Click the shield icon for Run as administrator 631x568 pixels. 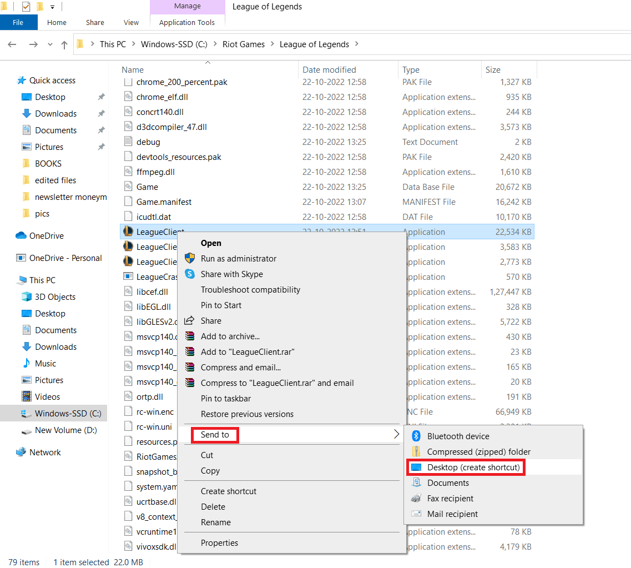[x=190, y=258]
